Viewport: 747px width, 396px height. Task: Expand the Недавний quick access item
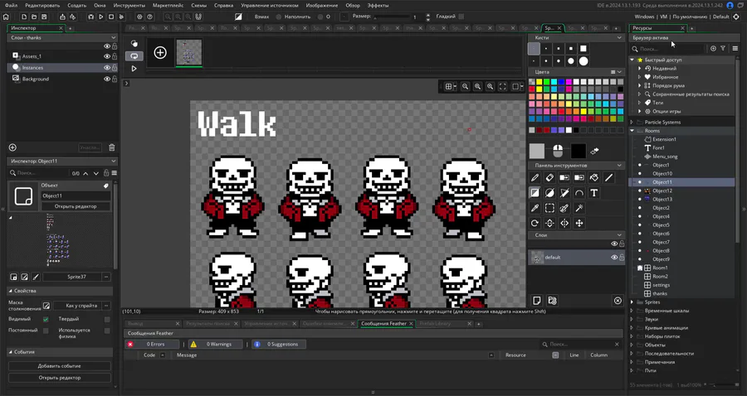(640, 69)
